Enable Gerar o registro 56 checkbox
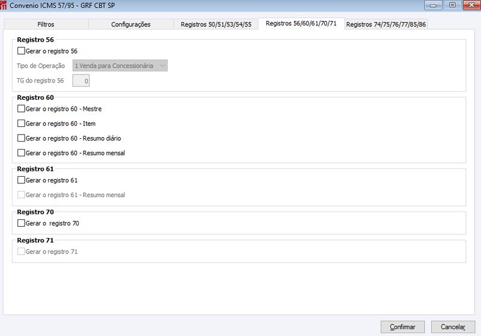 click(21, 51)
